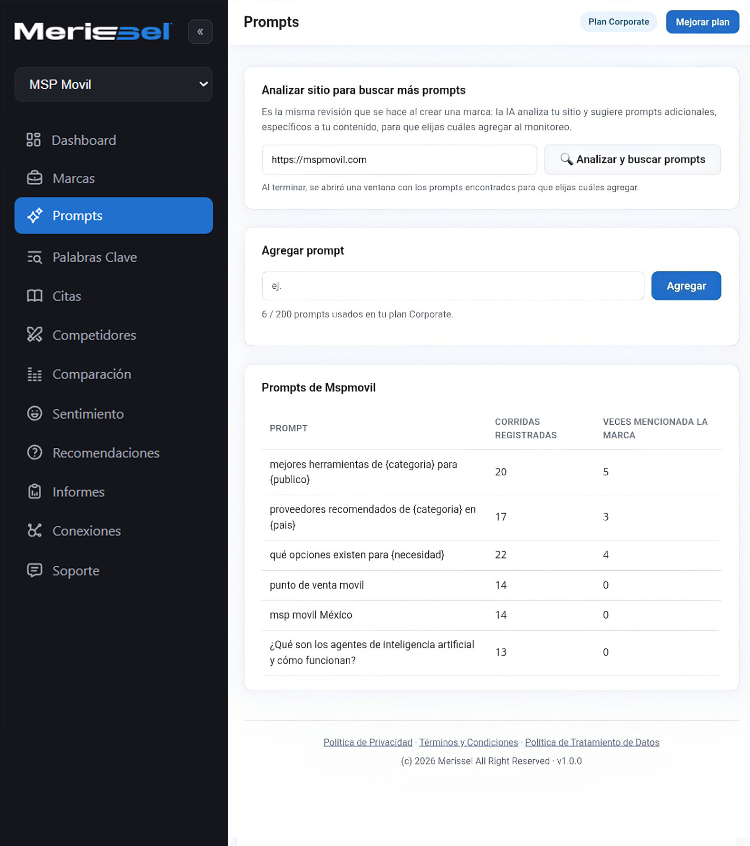This screenshot has height=846, width=750.
Task: Select the 'msp movil México' prompt row
Action: point(492,615)
